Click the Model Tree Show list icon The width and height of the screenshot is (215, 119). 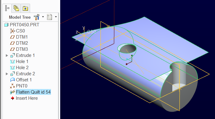point(49,17)
